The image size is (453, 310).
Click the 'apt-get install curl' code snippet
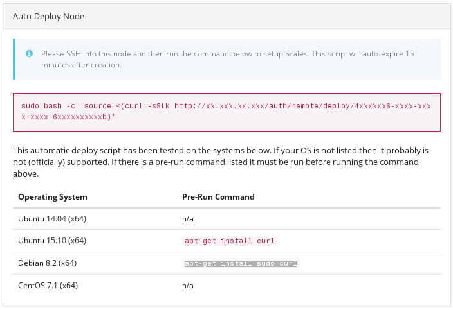coord(230,241)
